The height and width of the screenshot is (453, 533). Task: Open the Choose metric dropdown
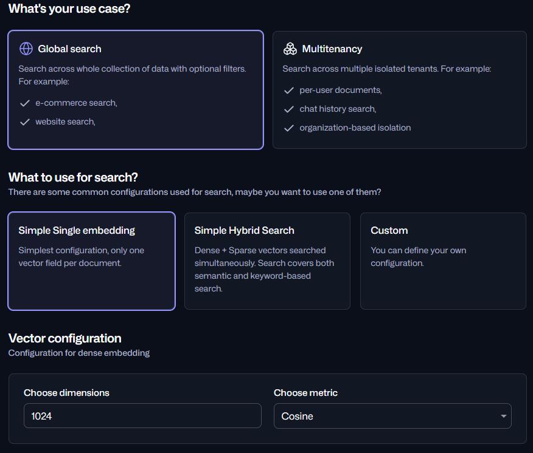click(392, 416)
